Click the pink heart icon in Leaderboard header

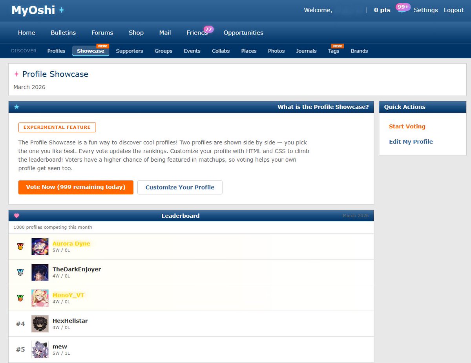pos(16,215)
